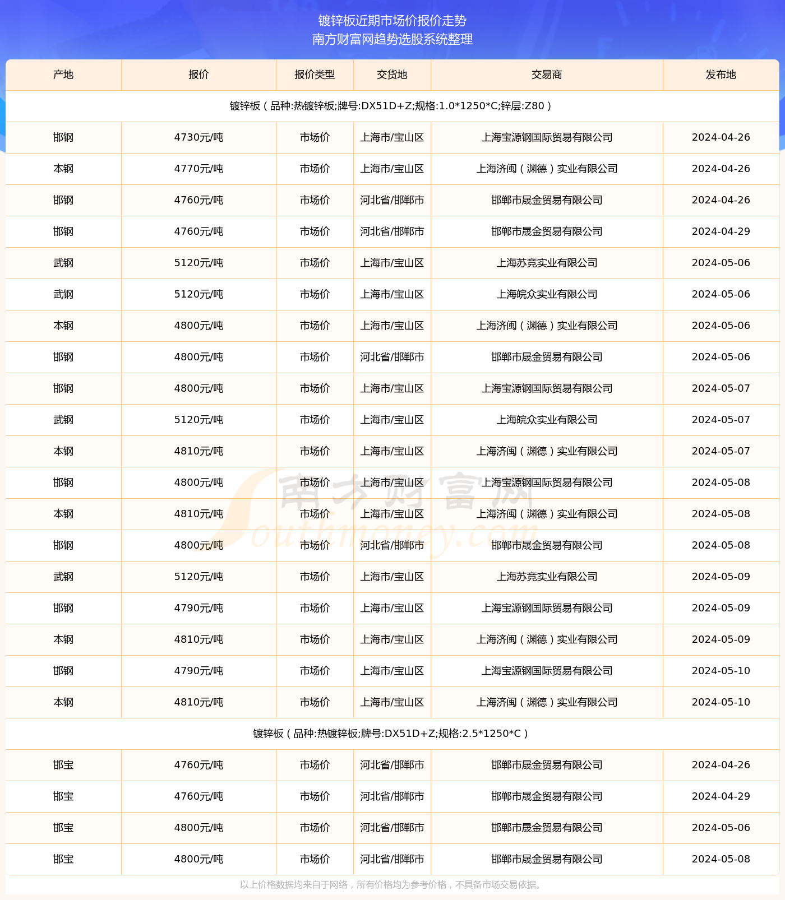Click 2024-04-29 in the 邯钢 row
Image resolution: width=785 pixels, height=900 pixels.
(721, 231)
